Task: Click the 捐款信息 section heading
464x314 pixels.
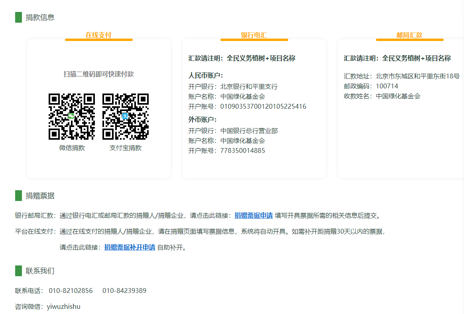Action: click(40, 18)
